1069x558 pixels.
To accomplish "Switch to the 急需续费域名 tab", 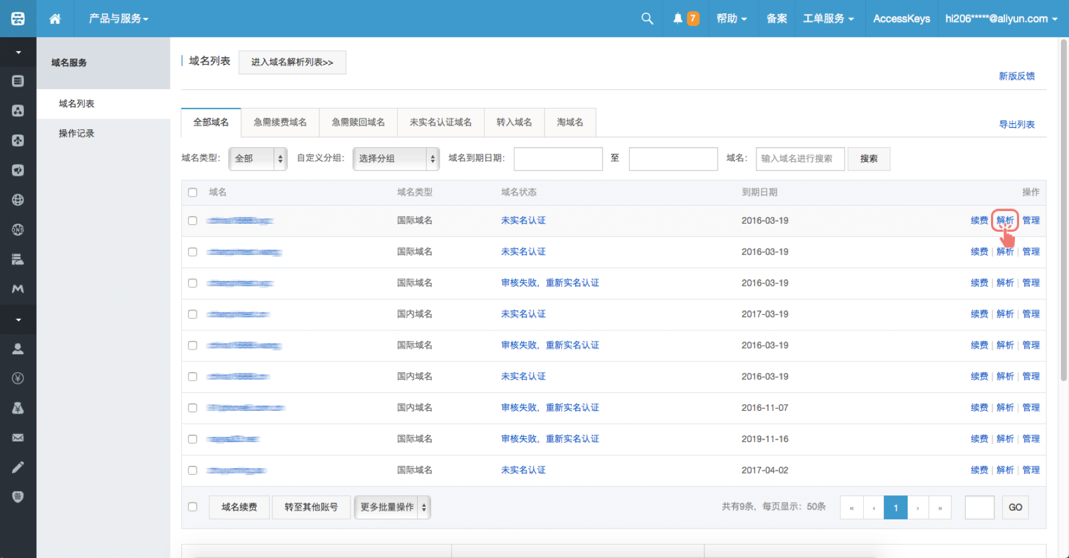I will point(280,123).
